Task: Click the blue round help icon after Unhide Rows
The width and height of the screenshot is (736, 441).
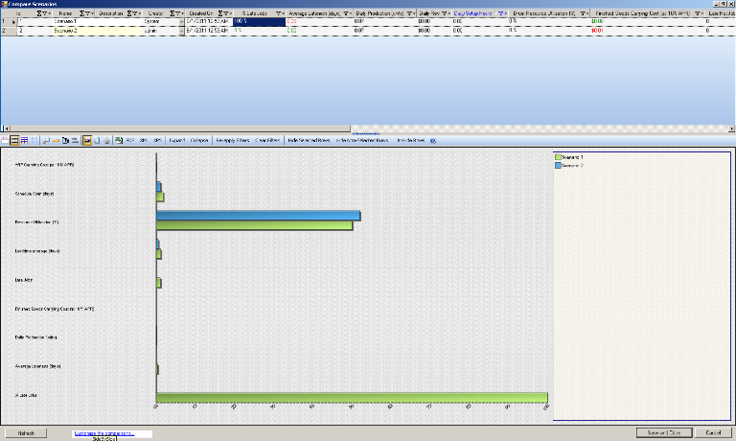Action: pyautogui.click(x=433, y=140)
